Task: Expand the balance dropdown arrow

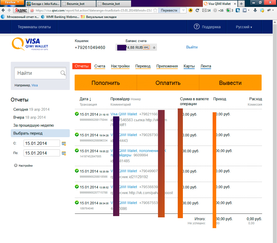Action: click(154, 47)
